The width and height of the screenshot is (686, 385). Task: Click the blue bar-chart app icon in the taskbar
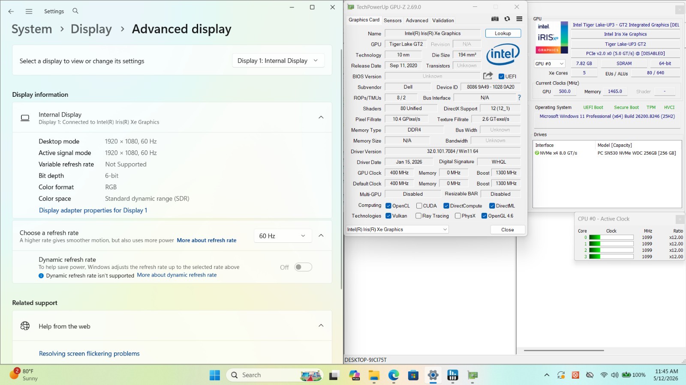453,375
